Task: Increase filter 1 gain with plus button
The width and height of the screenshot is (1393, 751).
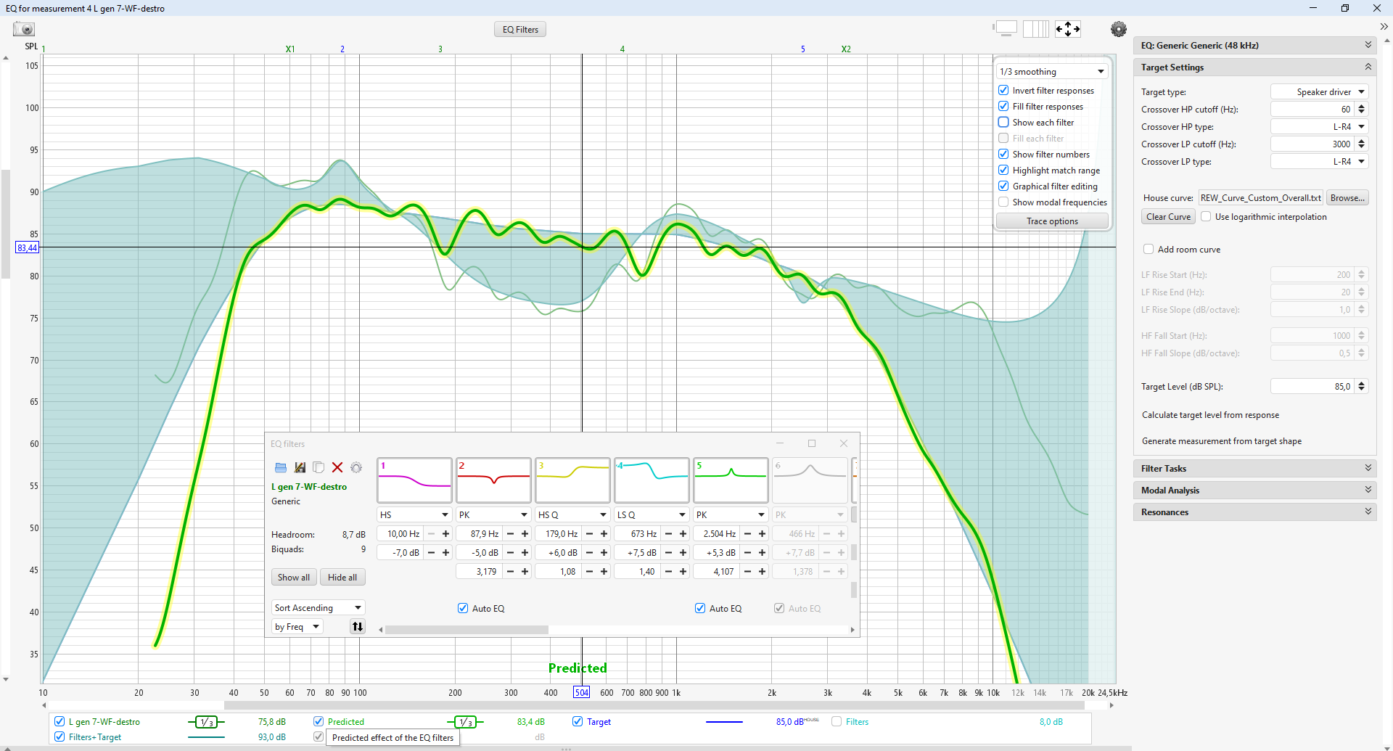Action: pyautogui.click(x=445, y=553)
